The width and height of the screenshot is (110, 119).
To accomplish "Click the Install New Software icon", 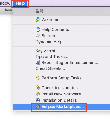I will [38, 94].
